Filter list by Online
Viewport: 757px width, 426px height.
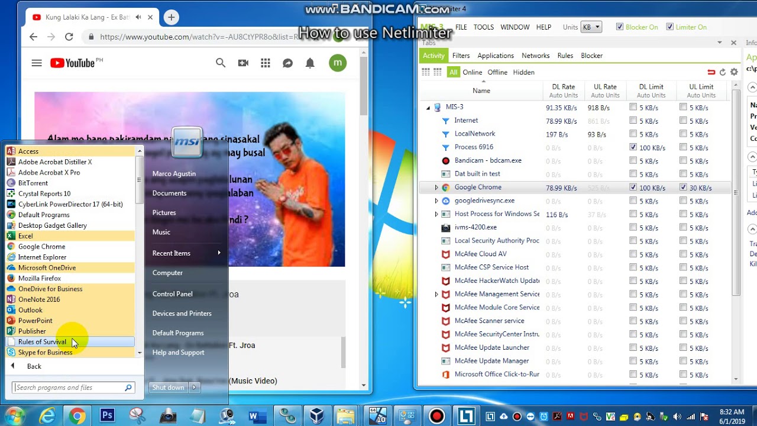coord(472,72)
